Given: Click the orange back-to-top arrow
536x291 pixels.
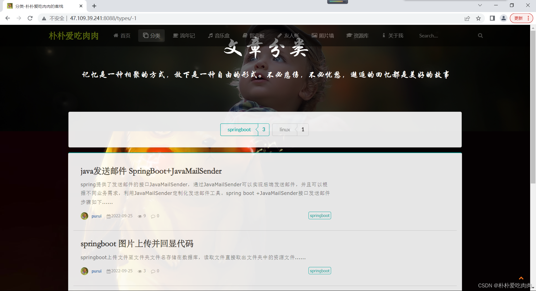Looking at the screenshot, I should [x=521, y=278].
